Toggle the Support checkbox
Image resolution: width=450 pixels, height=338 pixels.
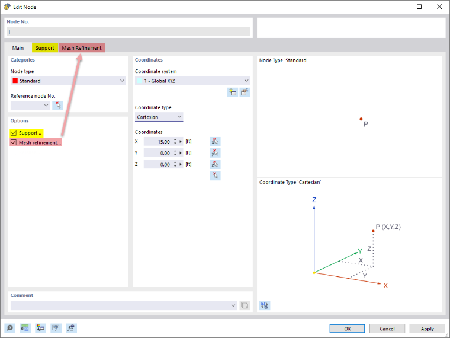pyautogui.click(x=14, y=133)
